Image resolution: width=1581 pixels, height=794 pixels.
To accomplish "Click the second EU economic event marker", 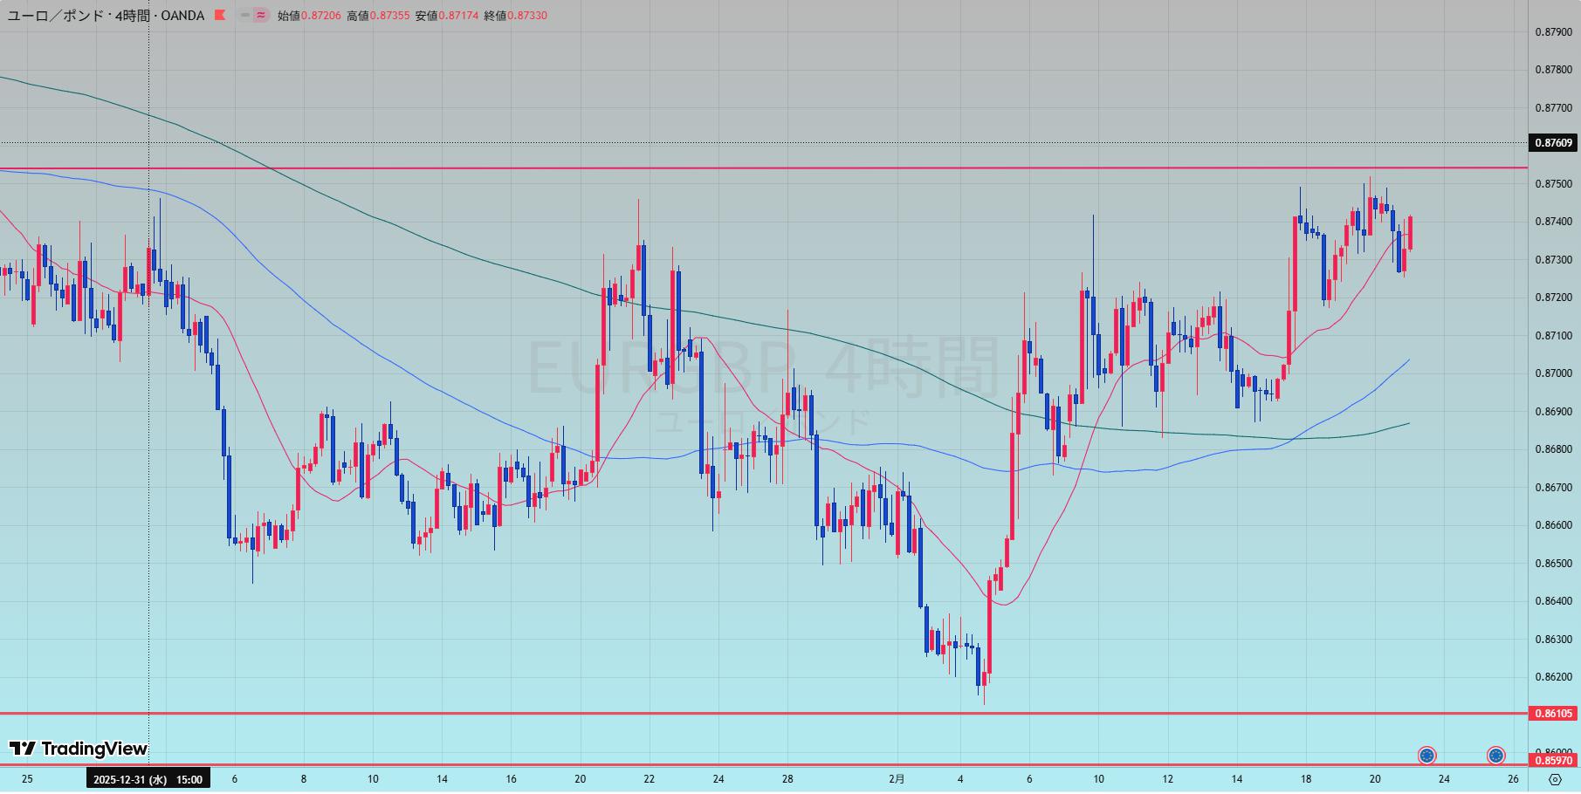I will [1495, 755].
